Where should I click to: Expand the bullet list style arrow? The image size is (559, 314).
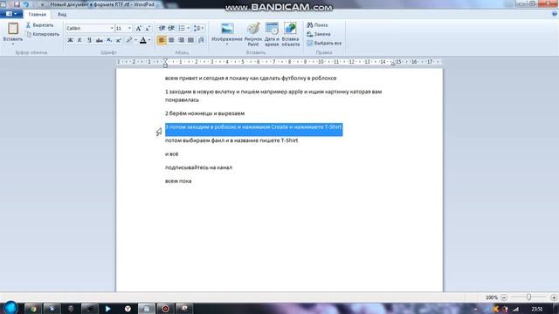click(189, 28)
